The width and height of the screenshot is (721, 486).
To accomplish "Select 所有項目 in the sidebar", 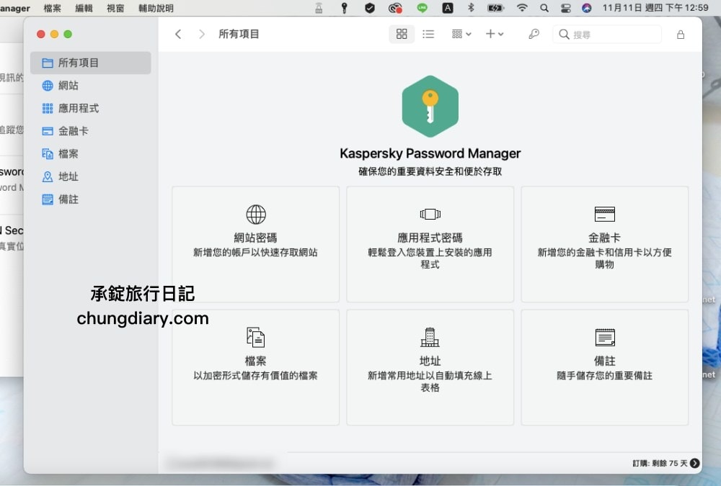I will pyautogui.click(x=76, y=63).
